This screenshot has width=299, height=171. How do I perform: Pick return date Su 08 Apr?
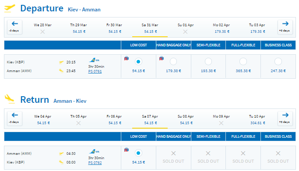(x=186, y=119)
